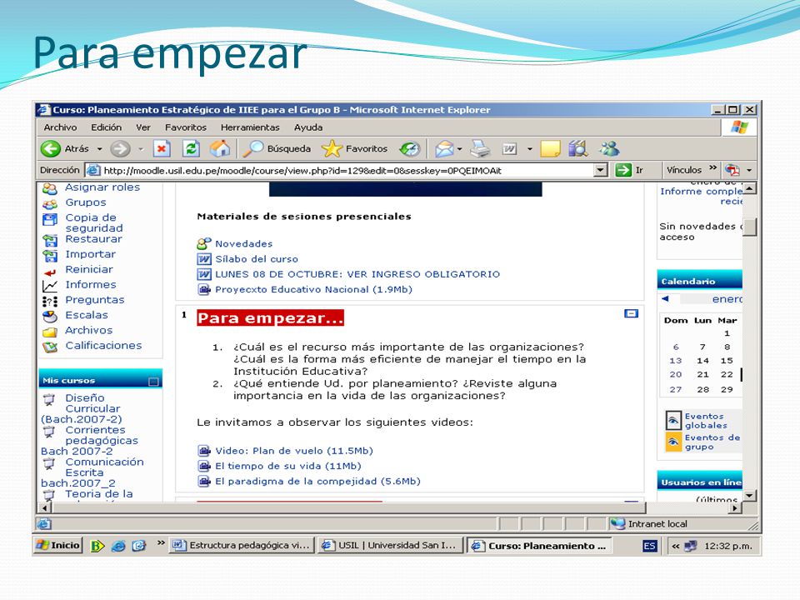
Task: Go back with the Atrás button
Action: tap(64, 149)
